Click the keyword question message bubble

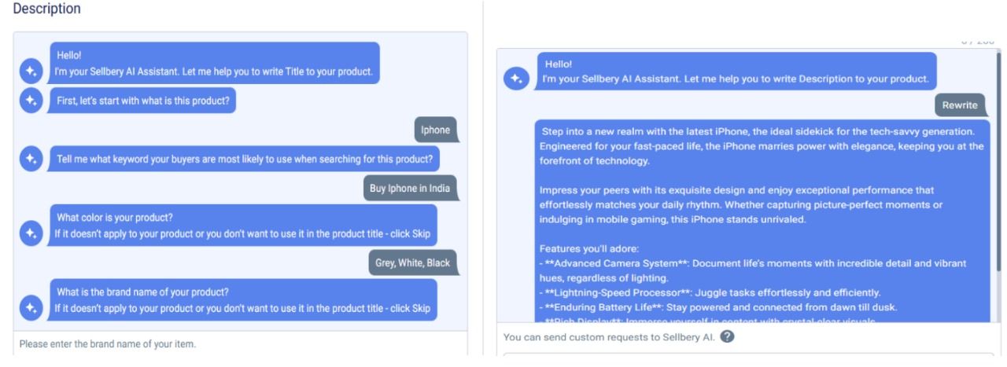click(x=245, y=159)
